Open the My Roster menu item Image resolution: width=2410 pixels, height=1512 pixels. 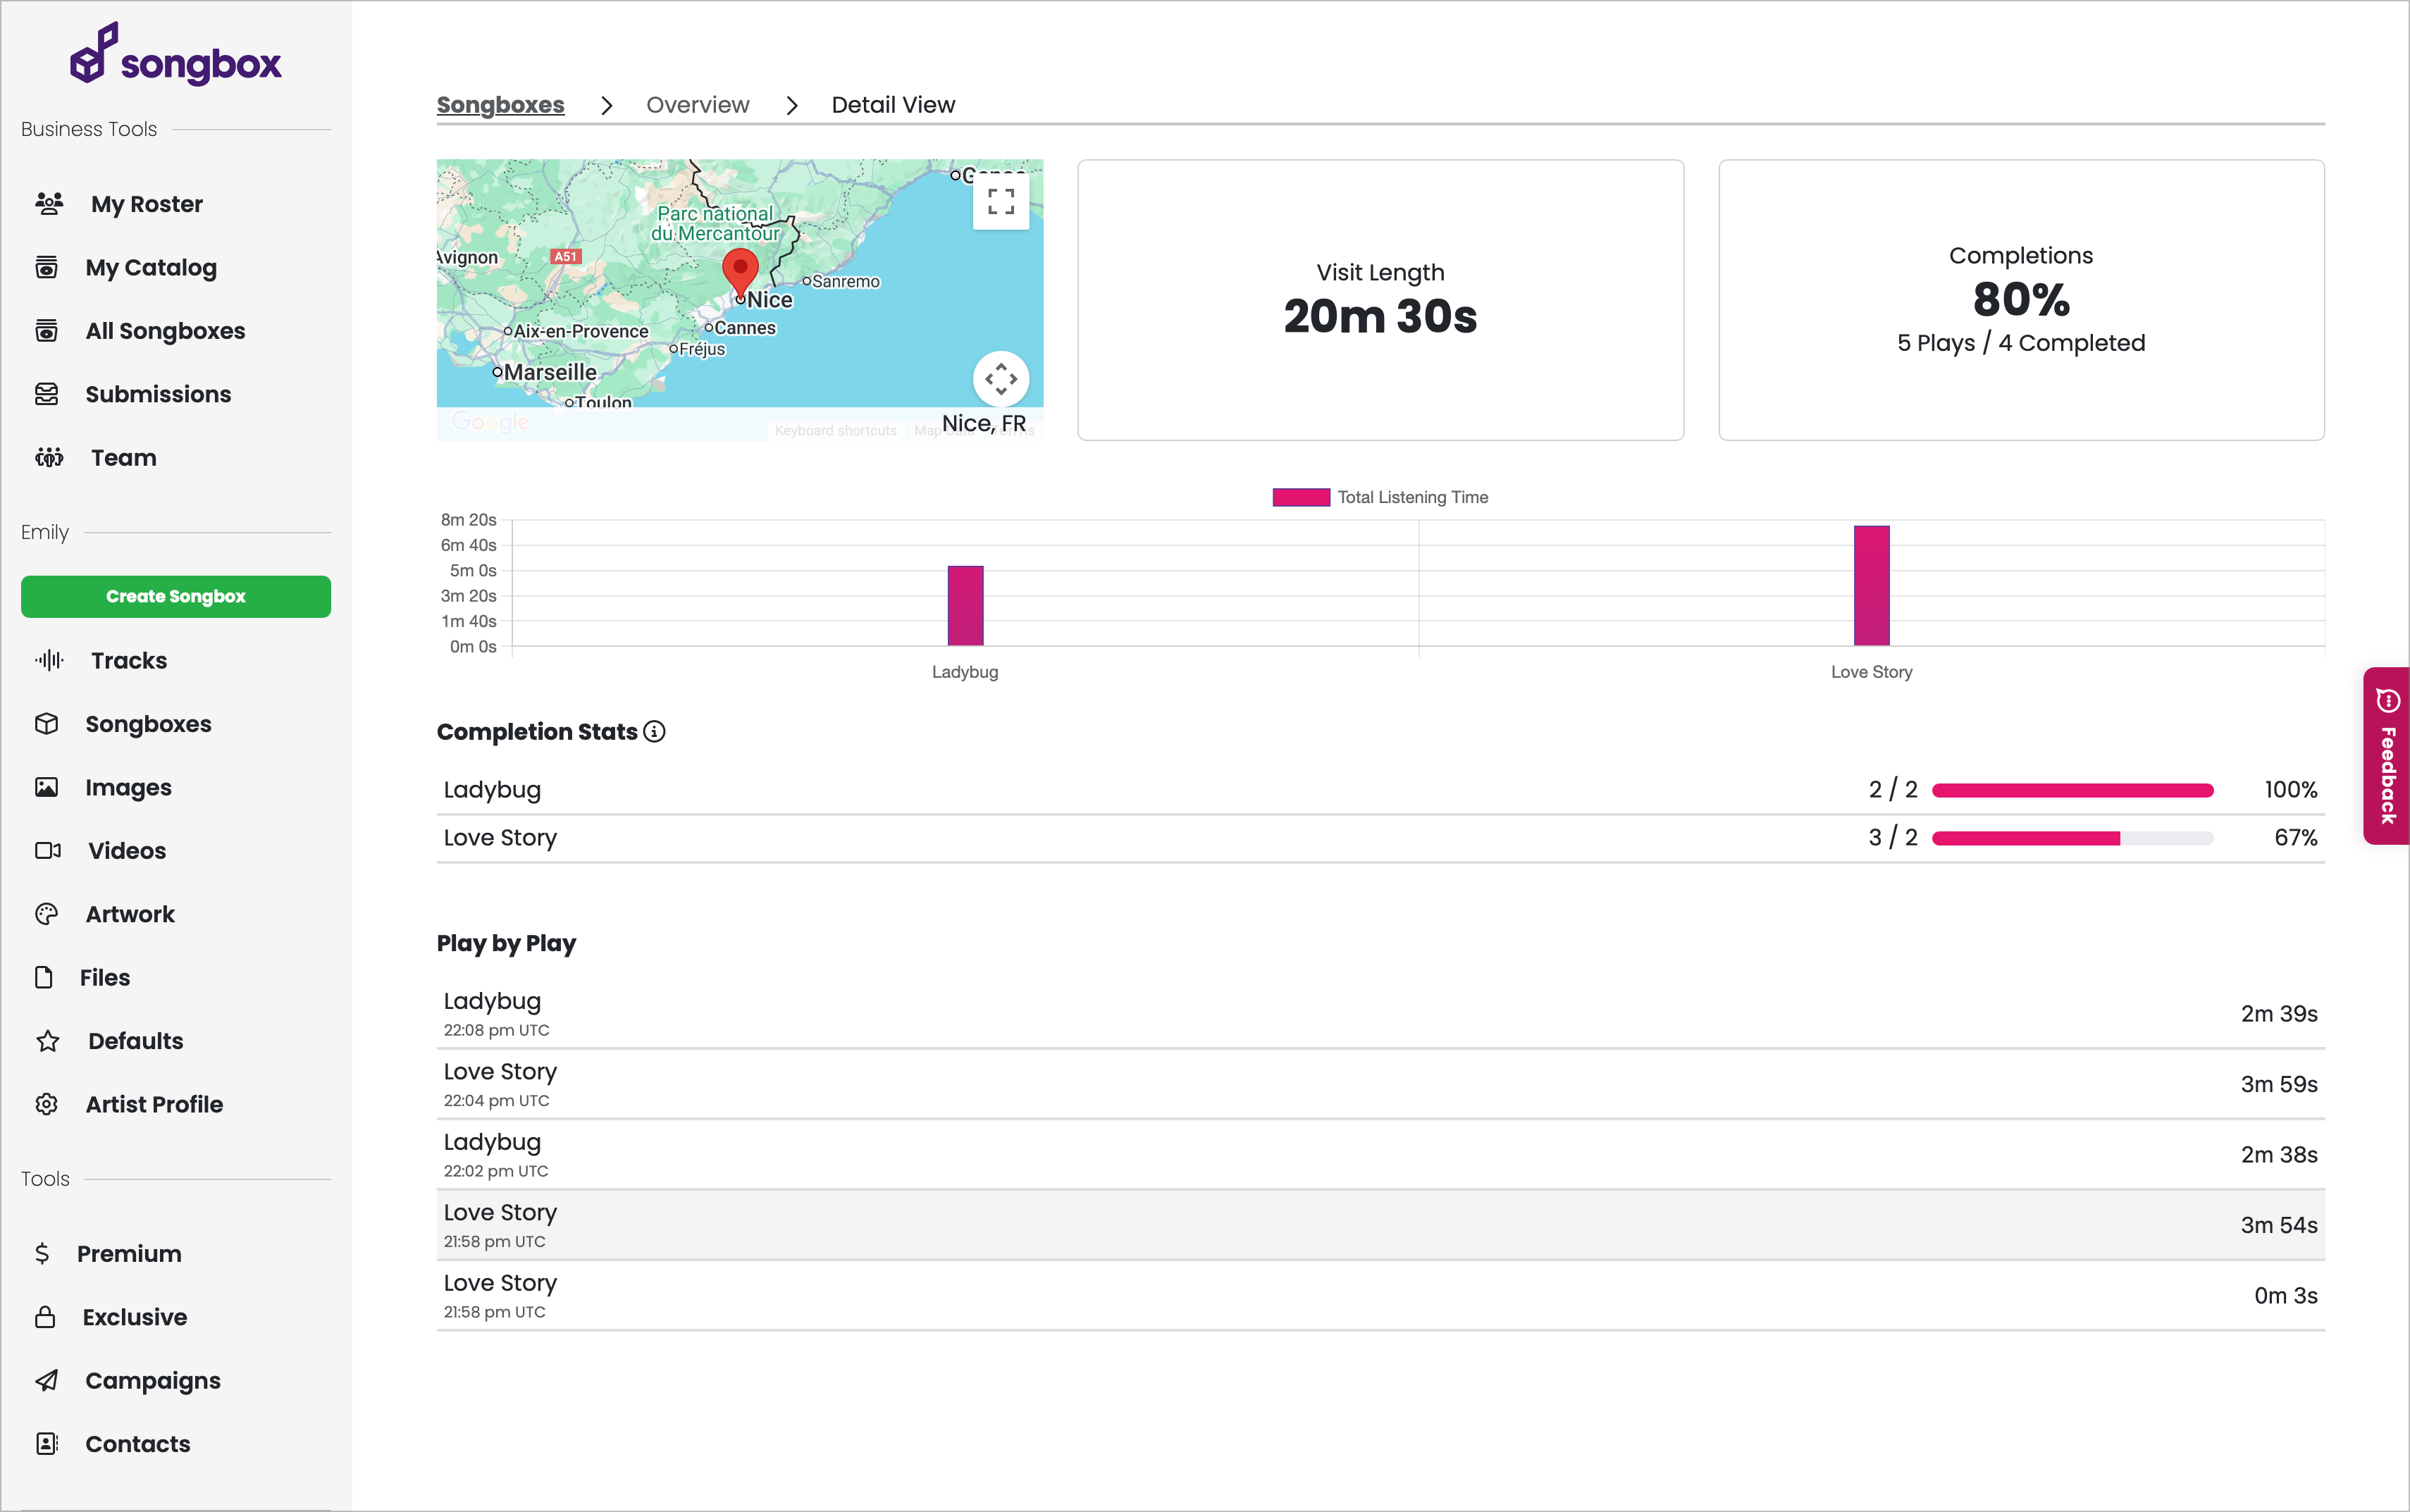pos(146,204)
